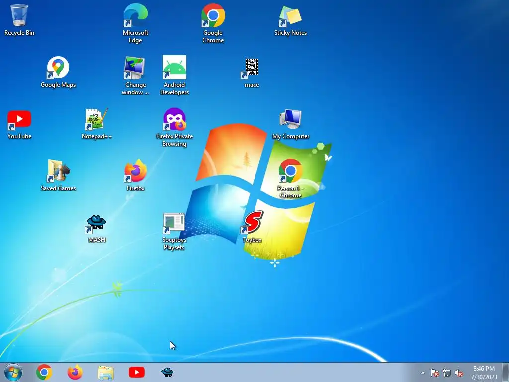The height and width of the screenshot is (382, 509).
Task: Select the Person 1 - Chrome shortcut
Action: pos(290,179)
